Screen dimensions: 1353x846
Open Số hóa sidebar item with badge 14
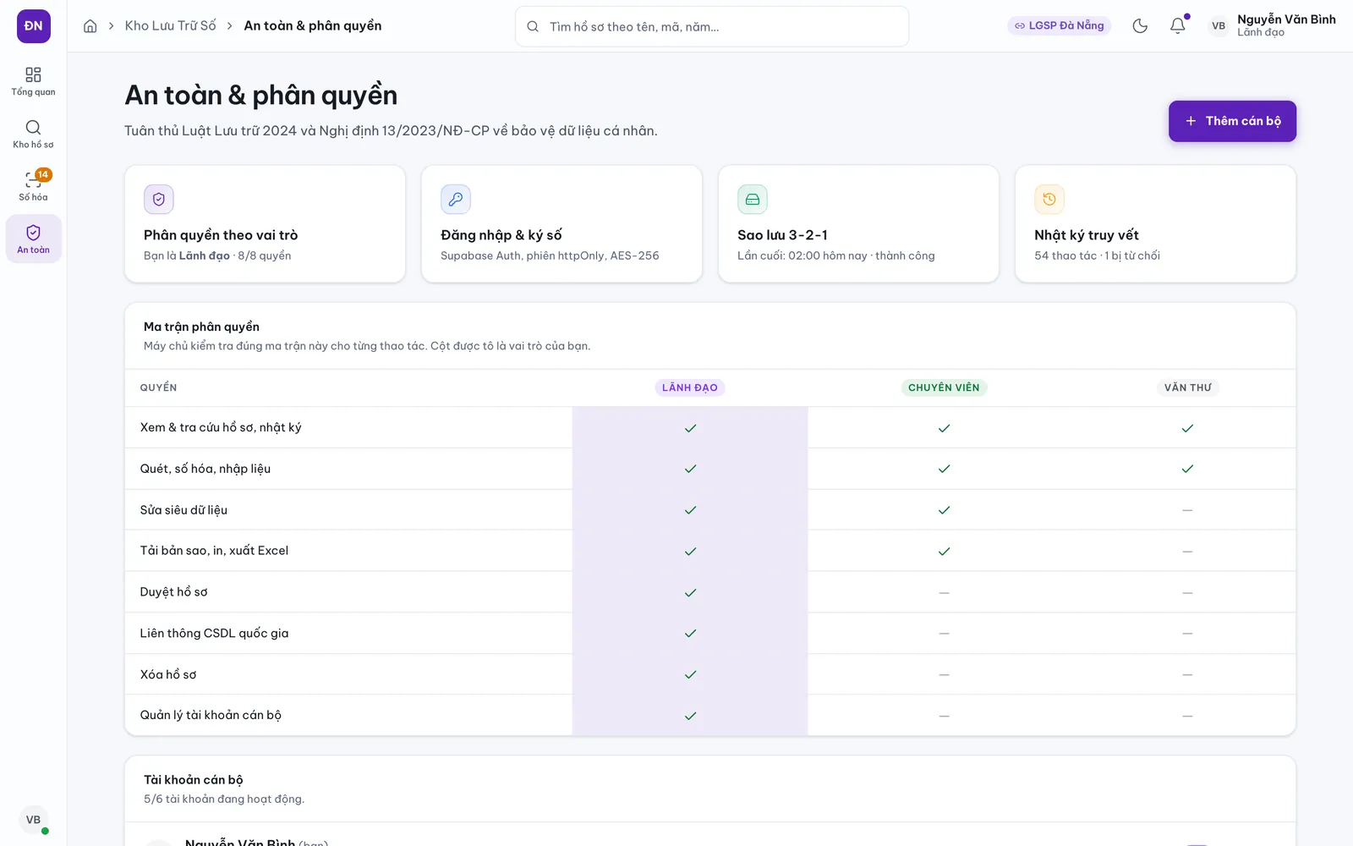pyautogui.click(x=33, y=186)
